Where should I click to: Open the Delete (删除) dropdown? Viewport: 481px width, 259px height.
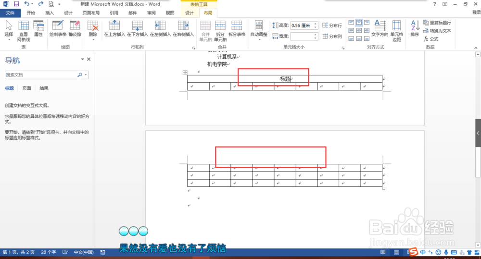point(93,30)
